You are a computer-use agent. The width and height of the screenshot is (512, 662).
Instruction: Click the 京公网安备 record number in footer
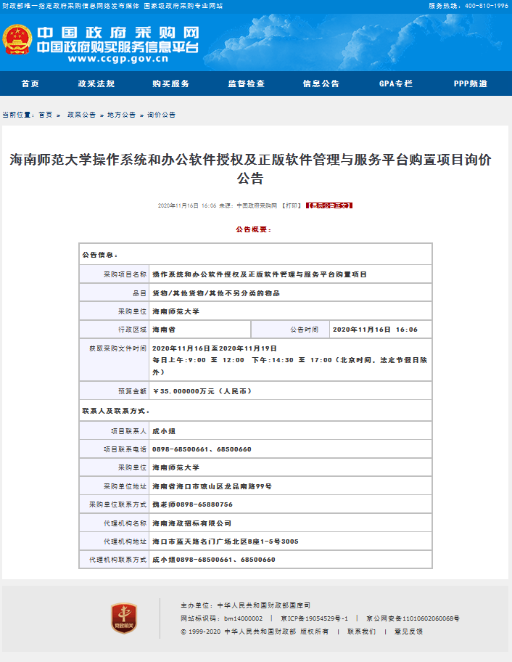(413, 618)
